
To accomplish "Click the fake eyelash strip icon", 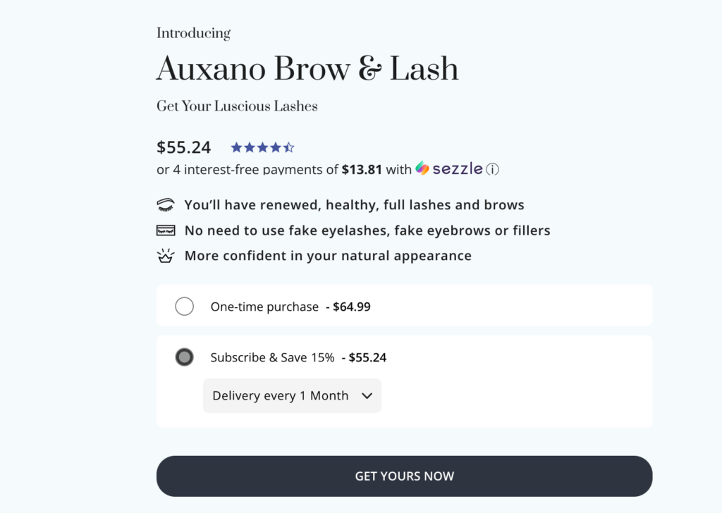I will pyautogui.click(x=166, y=230).
